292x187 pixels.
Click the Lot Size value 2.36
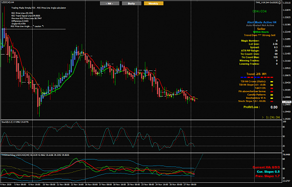pyautogui.click(x=275, y=44)
